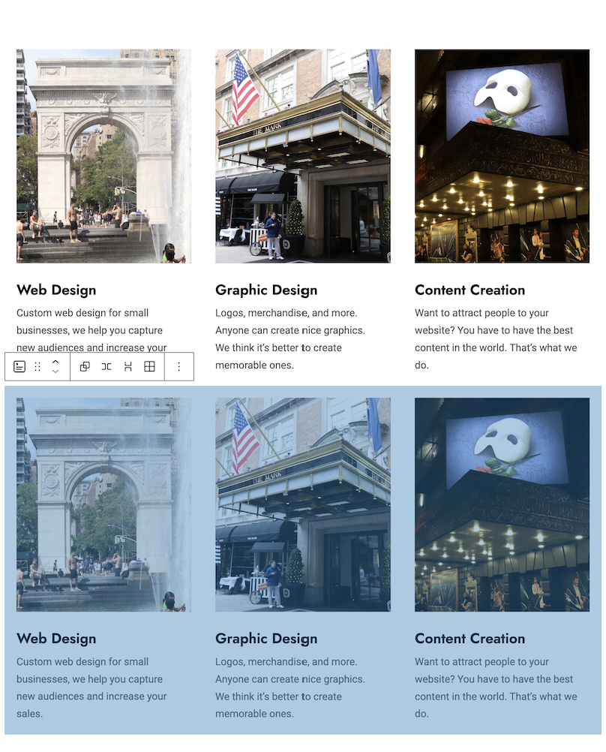Select the top Phantom mask billboard image
Screen dimensions: 606x752
coord(502,156)
